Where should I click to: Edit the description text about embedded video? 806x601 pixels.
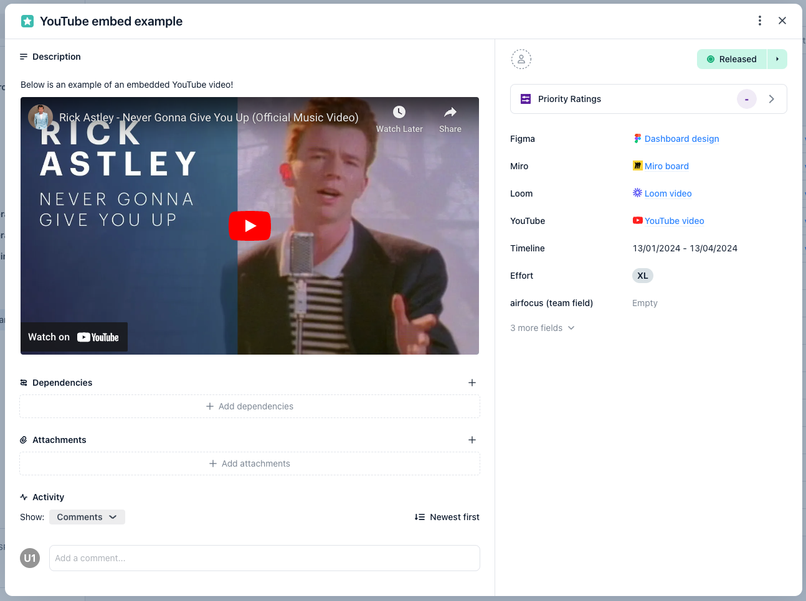(x=127, y=85)
